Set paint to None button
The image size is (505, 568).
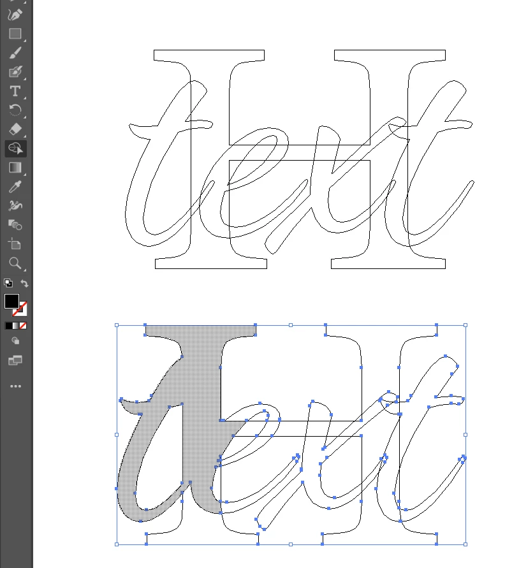point(23,326)
